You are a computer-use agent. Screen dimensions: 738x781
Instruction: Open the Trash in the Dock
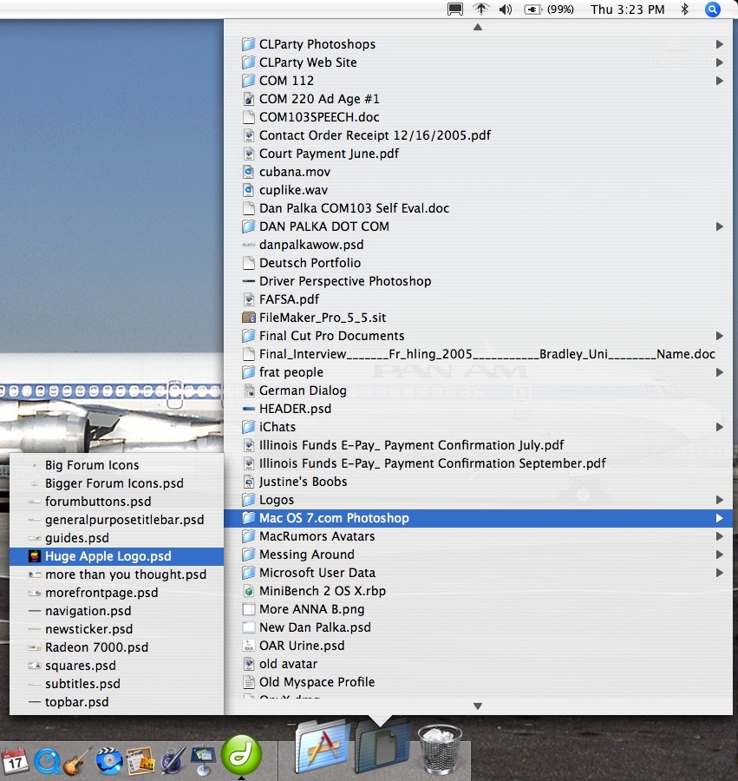440,749
